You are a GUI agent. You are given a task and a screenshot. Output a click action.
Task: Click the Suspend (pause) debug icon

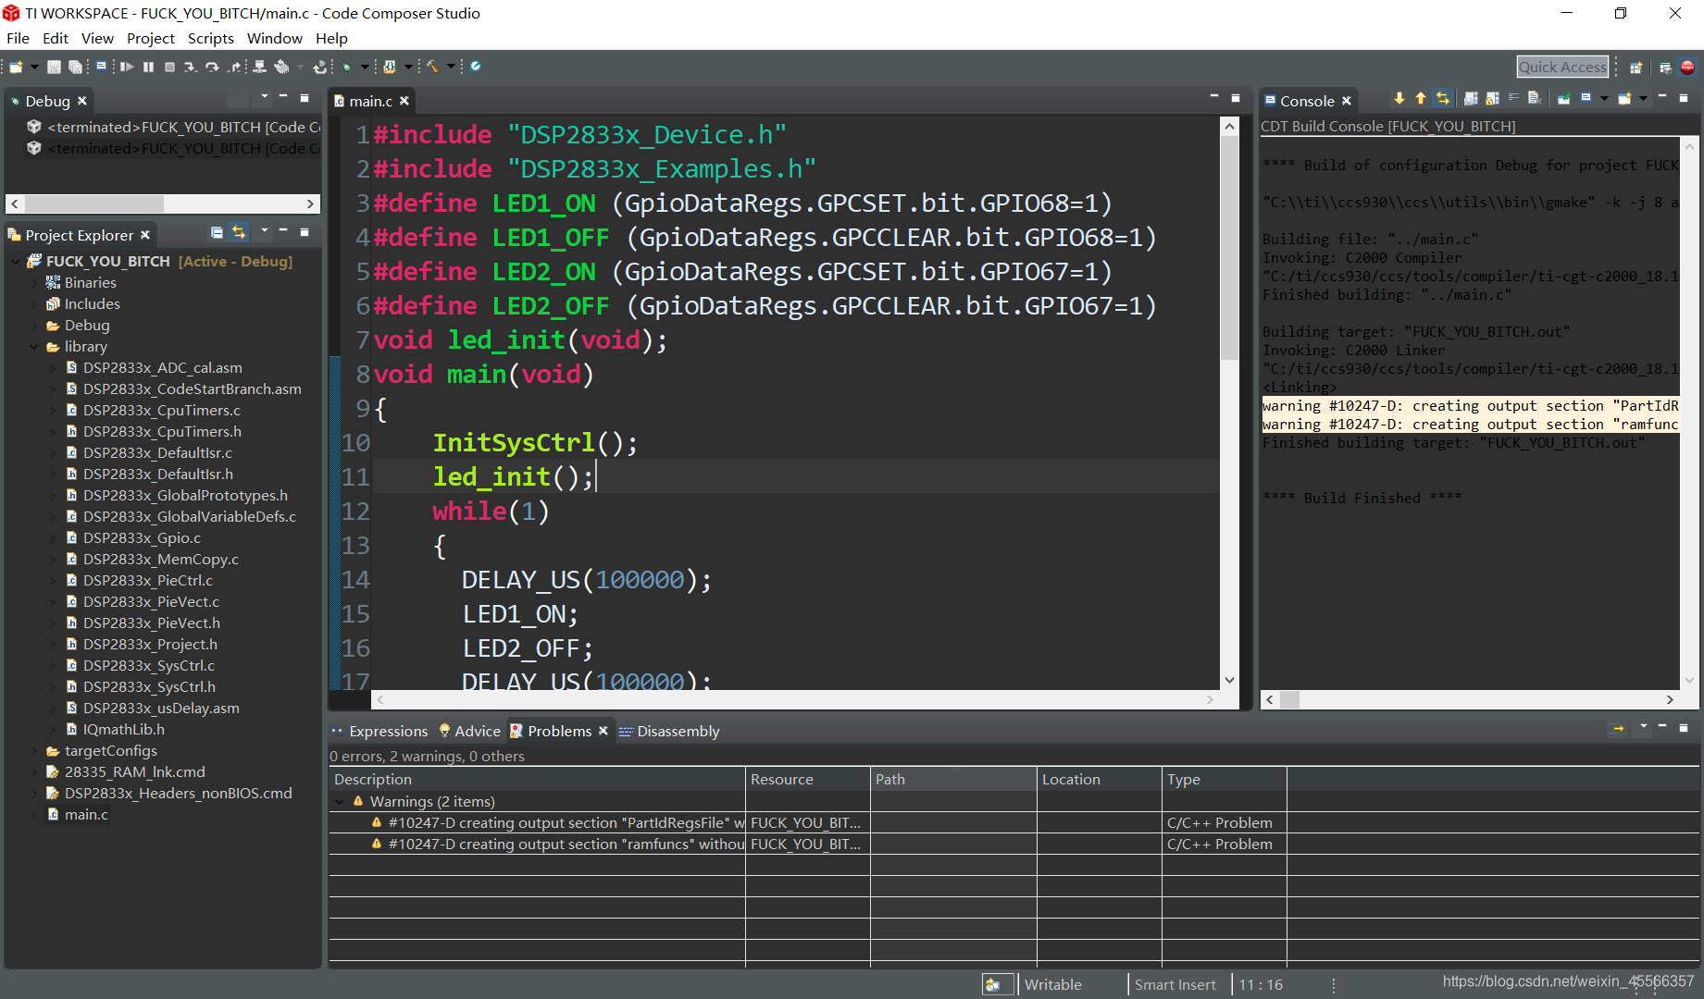click(x=148, y=67)
